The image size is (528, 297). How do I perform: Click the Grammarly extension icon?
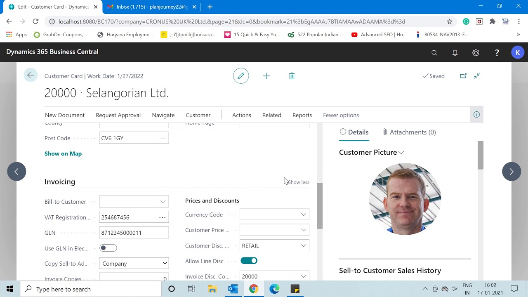[x=466, y=21]
